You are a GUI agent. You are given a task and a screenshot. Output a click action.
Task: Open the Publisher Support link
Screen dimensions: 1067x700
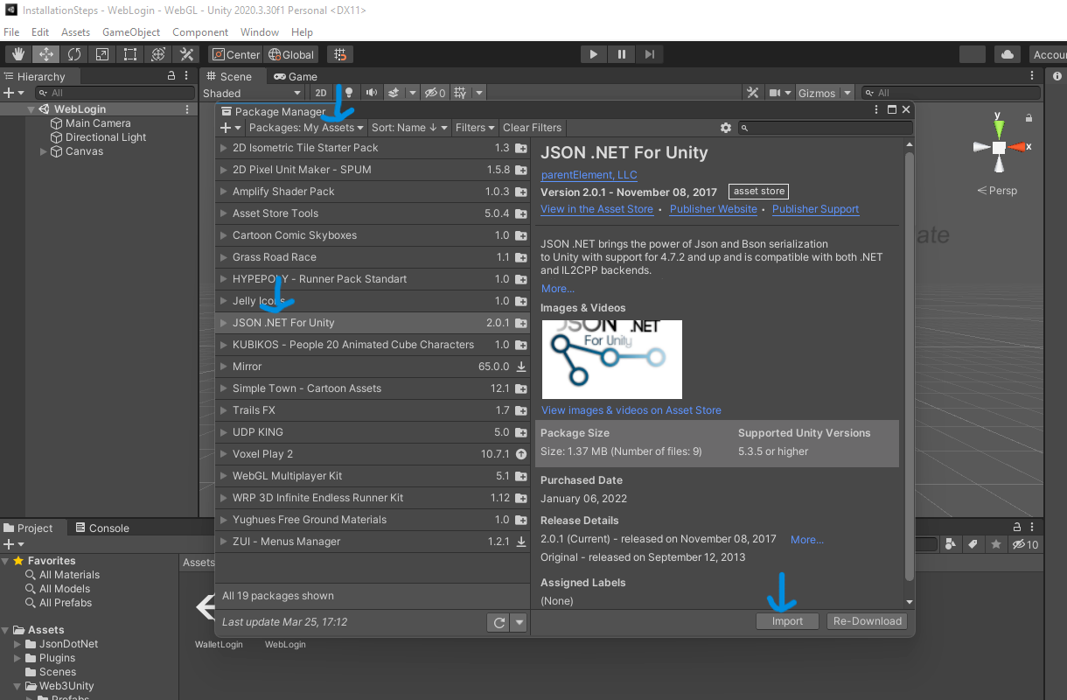(815, 209)
